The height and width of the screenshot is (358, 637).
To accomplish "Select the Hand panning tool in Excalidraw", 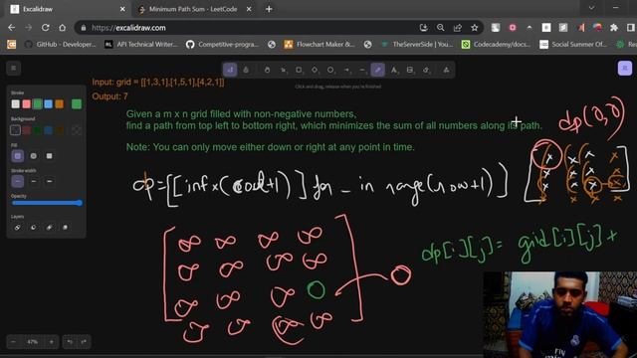I will (267, 70).
